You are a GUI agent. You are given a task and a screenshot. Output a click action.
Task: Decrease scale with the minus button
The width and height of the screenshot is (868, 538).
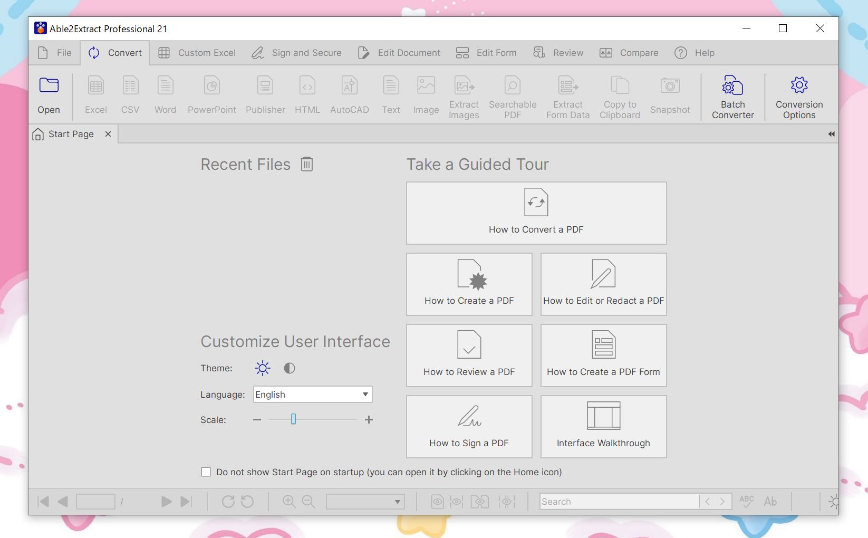(257, 420)
